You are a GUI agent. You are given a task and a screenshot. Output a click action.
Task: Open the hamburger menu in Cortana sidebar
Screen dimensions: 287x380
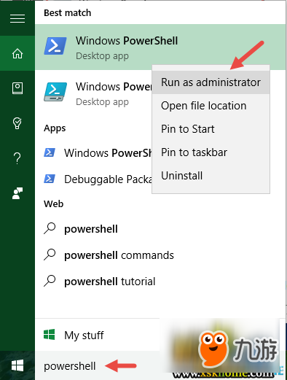(x=17, y=19)
